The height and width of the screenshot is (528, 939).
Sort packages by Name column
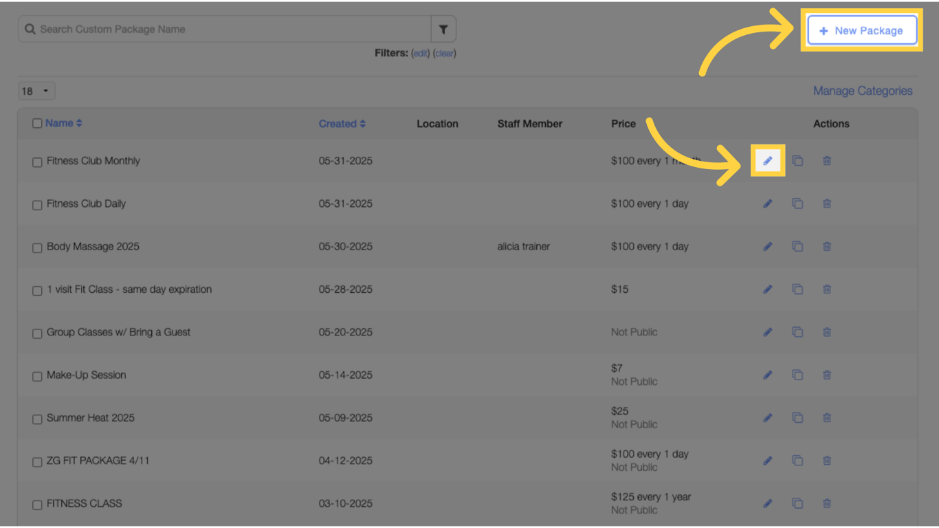60,123
